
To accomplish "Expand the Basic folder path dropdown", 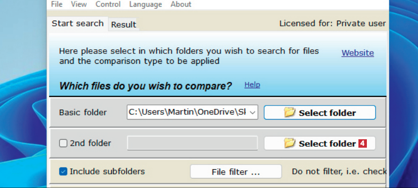I will pos(253,113).
